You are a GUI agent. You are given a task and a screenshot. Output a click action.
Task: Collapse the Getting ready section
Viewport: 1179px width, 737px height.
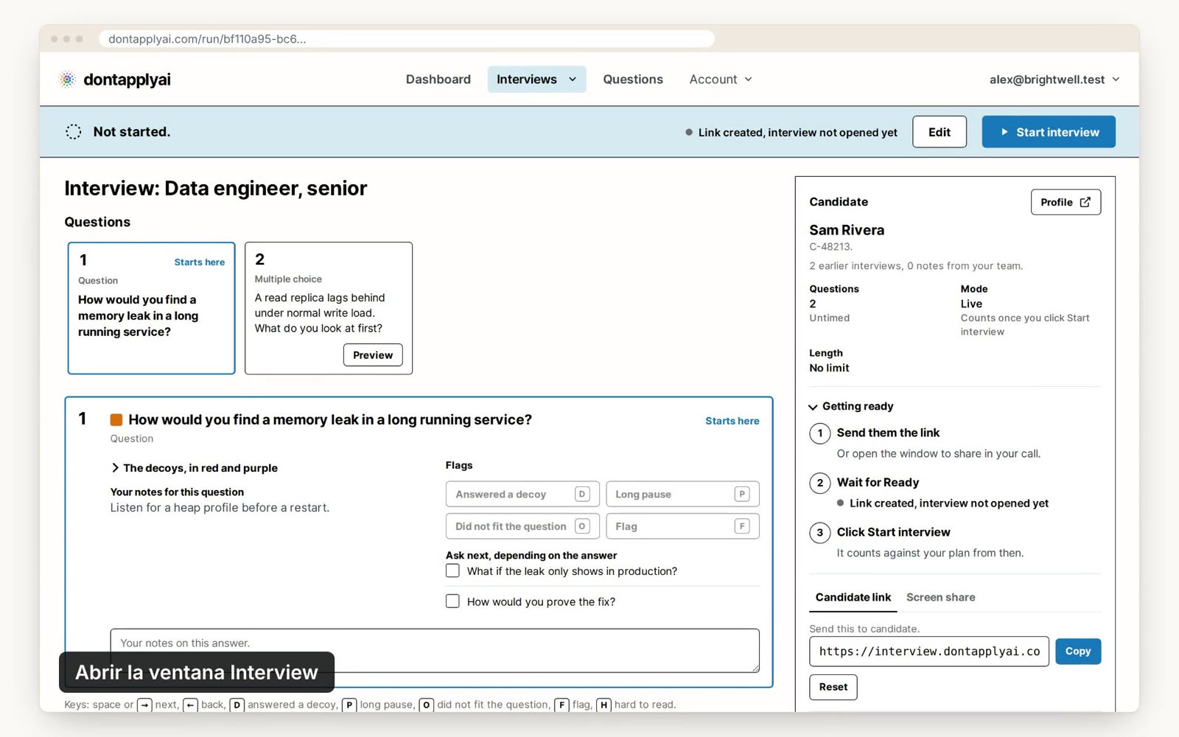(851, 407)
